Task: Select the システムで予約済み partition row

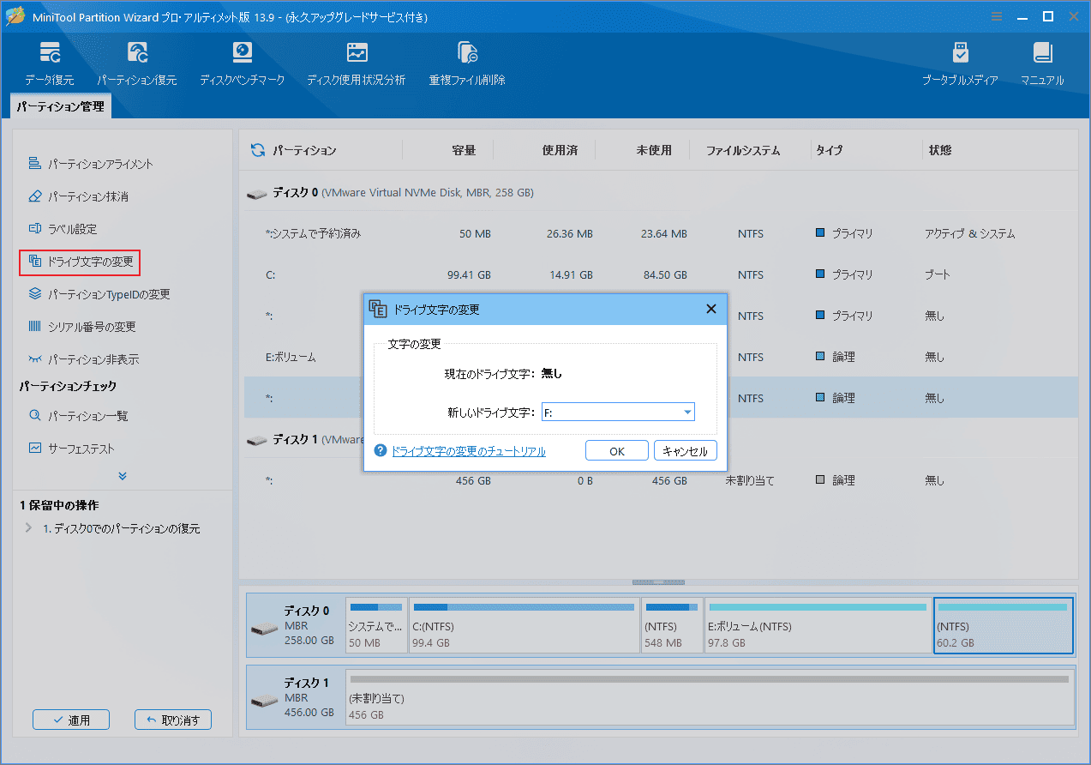Action: coord(661,233)
